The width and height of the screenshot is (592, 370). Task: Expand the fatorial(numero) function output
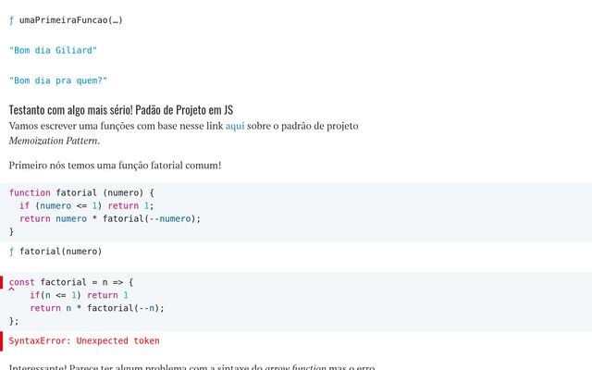pyautogui.click(x=60, y=251)
